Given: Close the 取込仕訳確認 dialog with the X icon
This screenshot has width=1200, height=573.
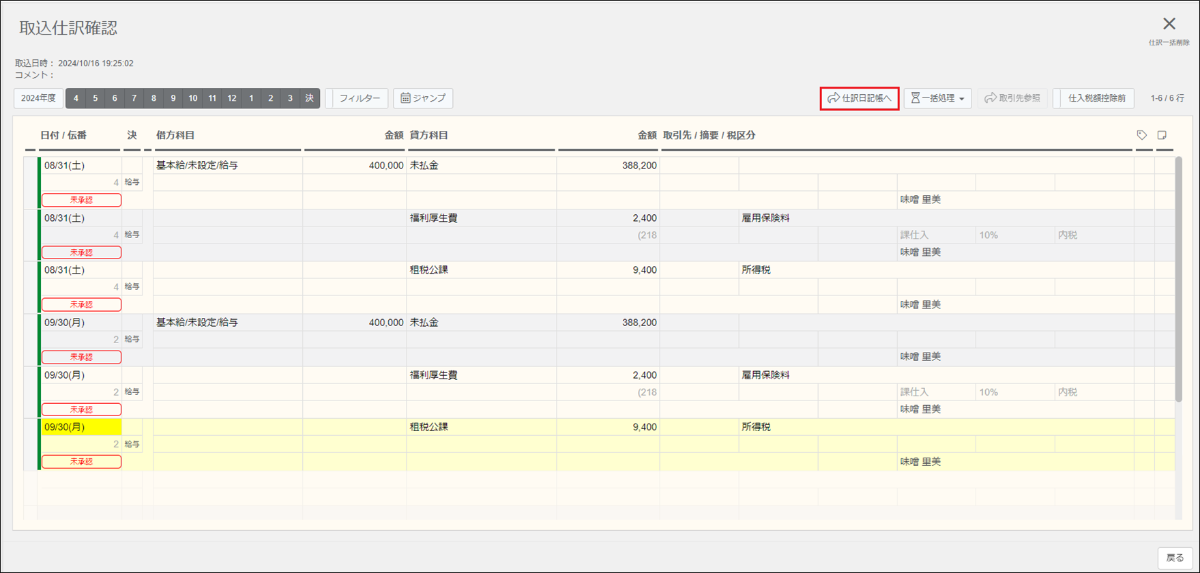Looking at the screenshot, I should pyautogui.click(x=1169, y=24).
